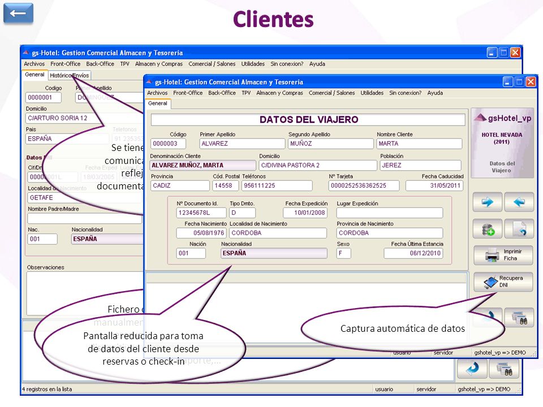Go to previous traveler with left arrow

tap(519, 201)
